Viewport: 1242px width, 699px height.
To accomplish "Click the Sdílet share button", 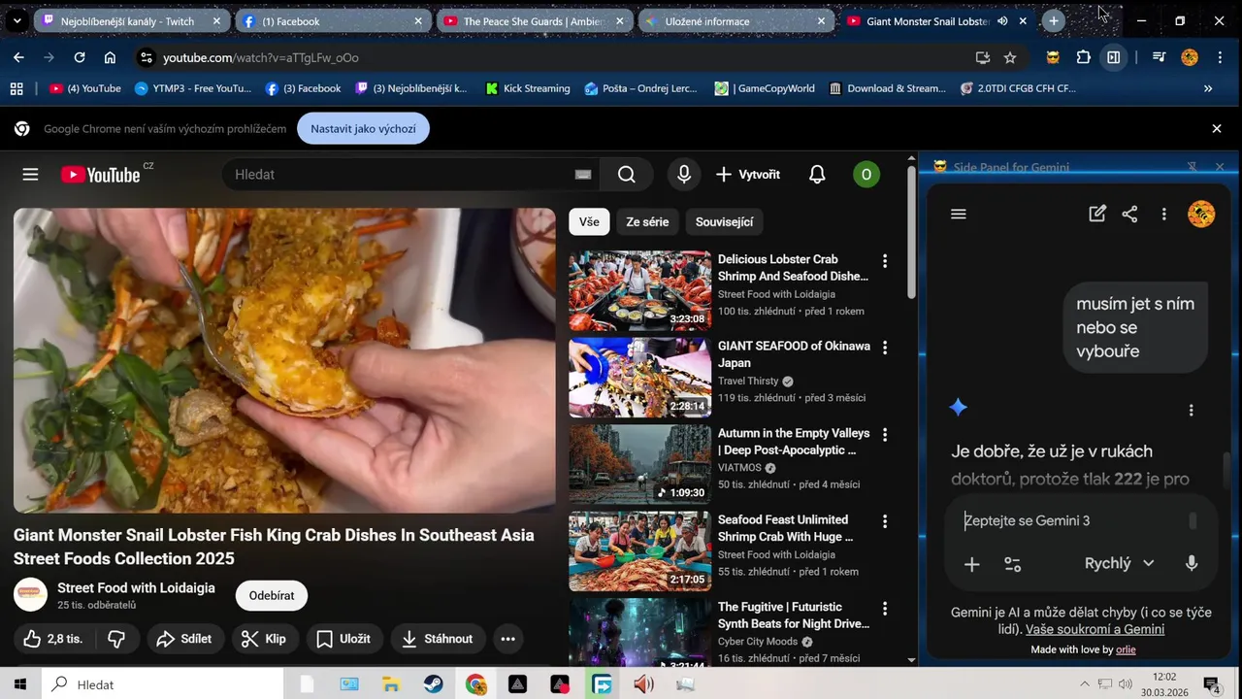I will coord(184,639).
